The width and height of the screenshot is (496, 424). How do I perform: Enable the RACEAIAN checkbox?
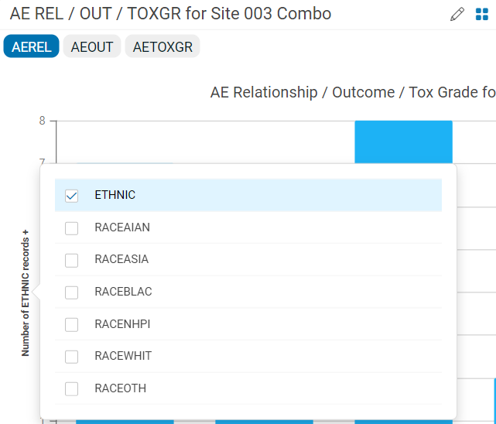coord(71,228)
